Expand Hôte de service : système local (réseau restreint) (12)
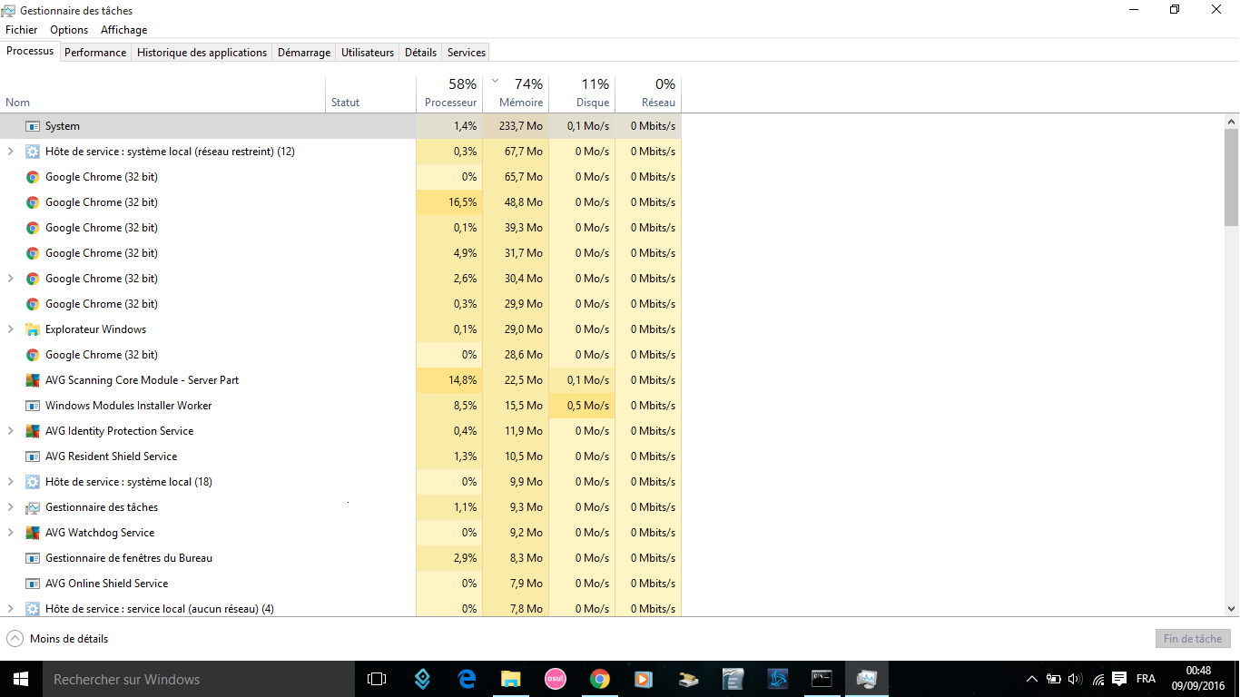 pos(11,152)
